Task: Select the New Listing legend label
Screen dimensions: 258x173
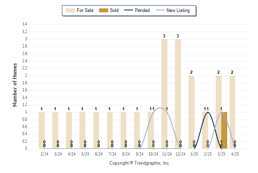Action: pos(178,10)
